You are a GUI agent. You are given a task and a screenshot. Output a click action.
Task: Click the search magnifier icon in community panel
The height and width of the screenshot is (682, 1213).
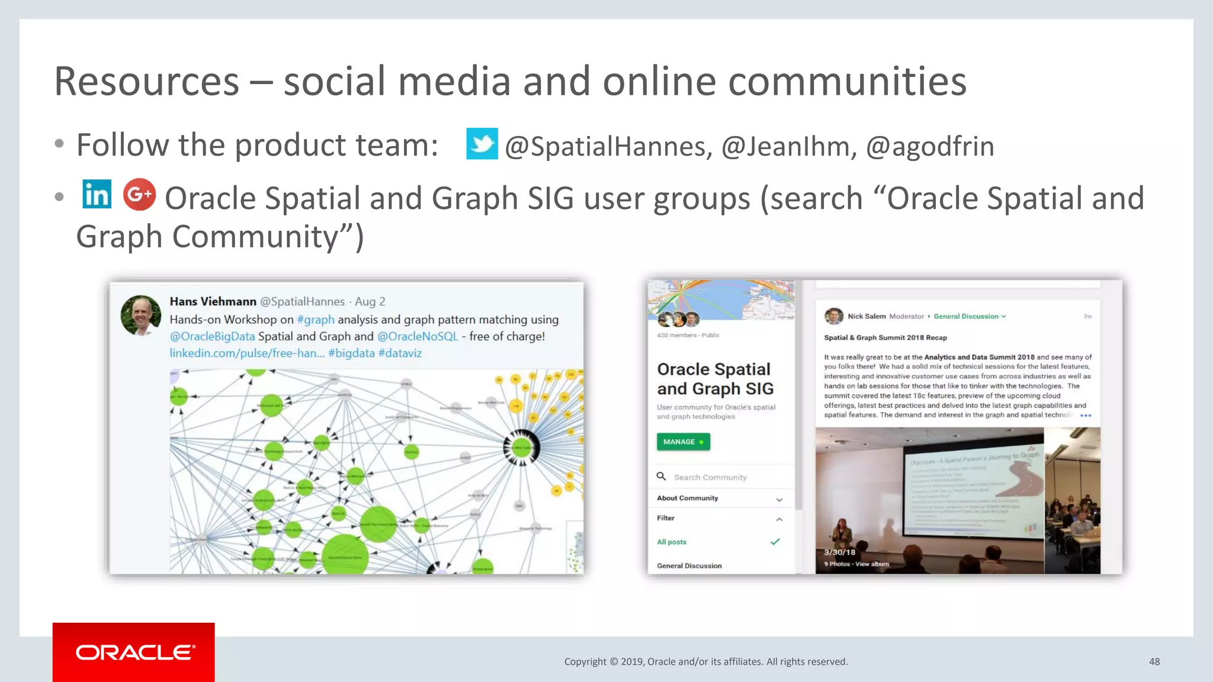point(661,476)
